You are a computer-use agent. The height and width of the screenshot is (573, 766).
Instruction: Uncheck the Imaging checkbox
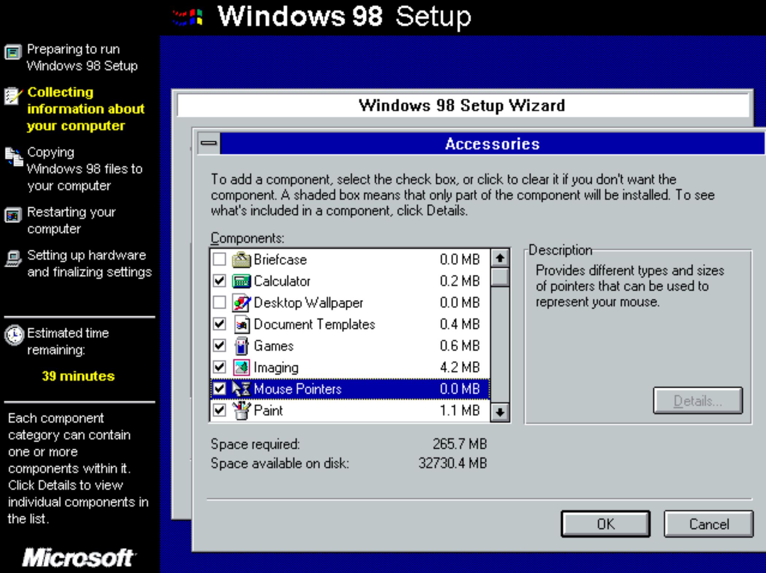[x=219, y=367]
